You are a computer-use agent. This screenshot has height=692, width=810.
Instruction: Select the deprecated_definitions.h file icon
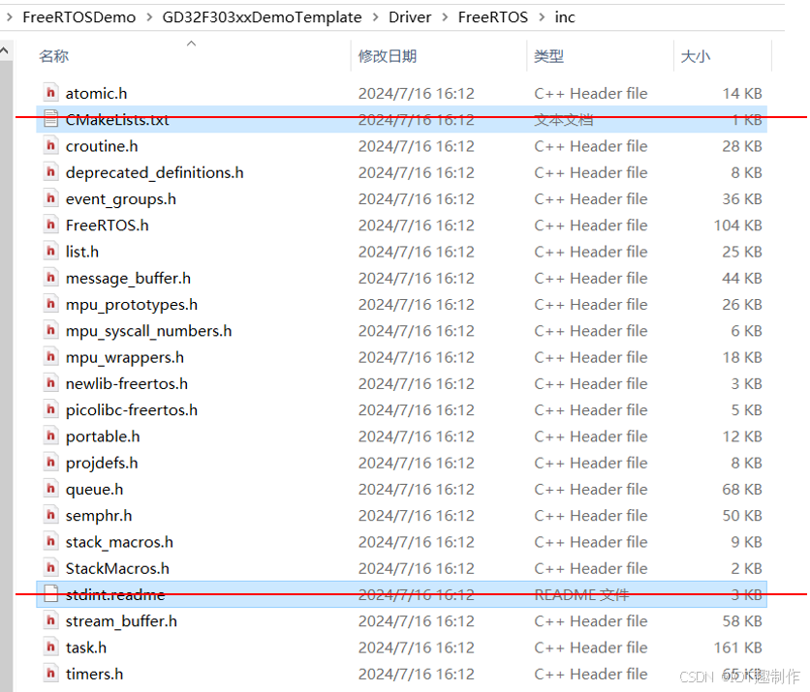point(50,172)
